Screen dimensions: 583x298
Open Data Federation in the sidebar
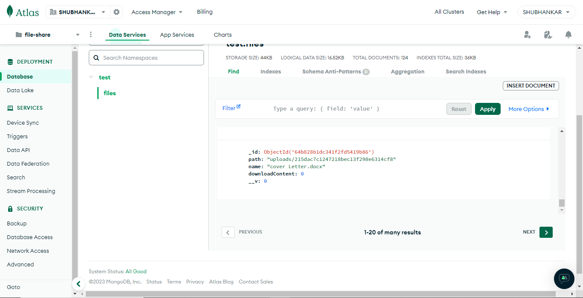[28, 164]
